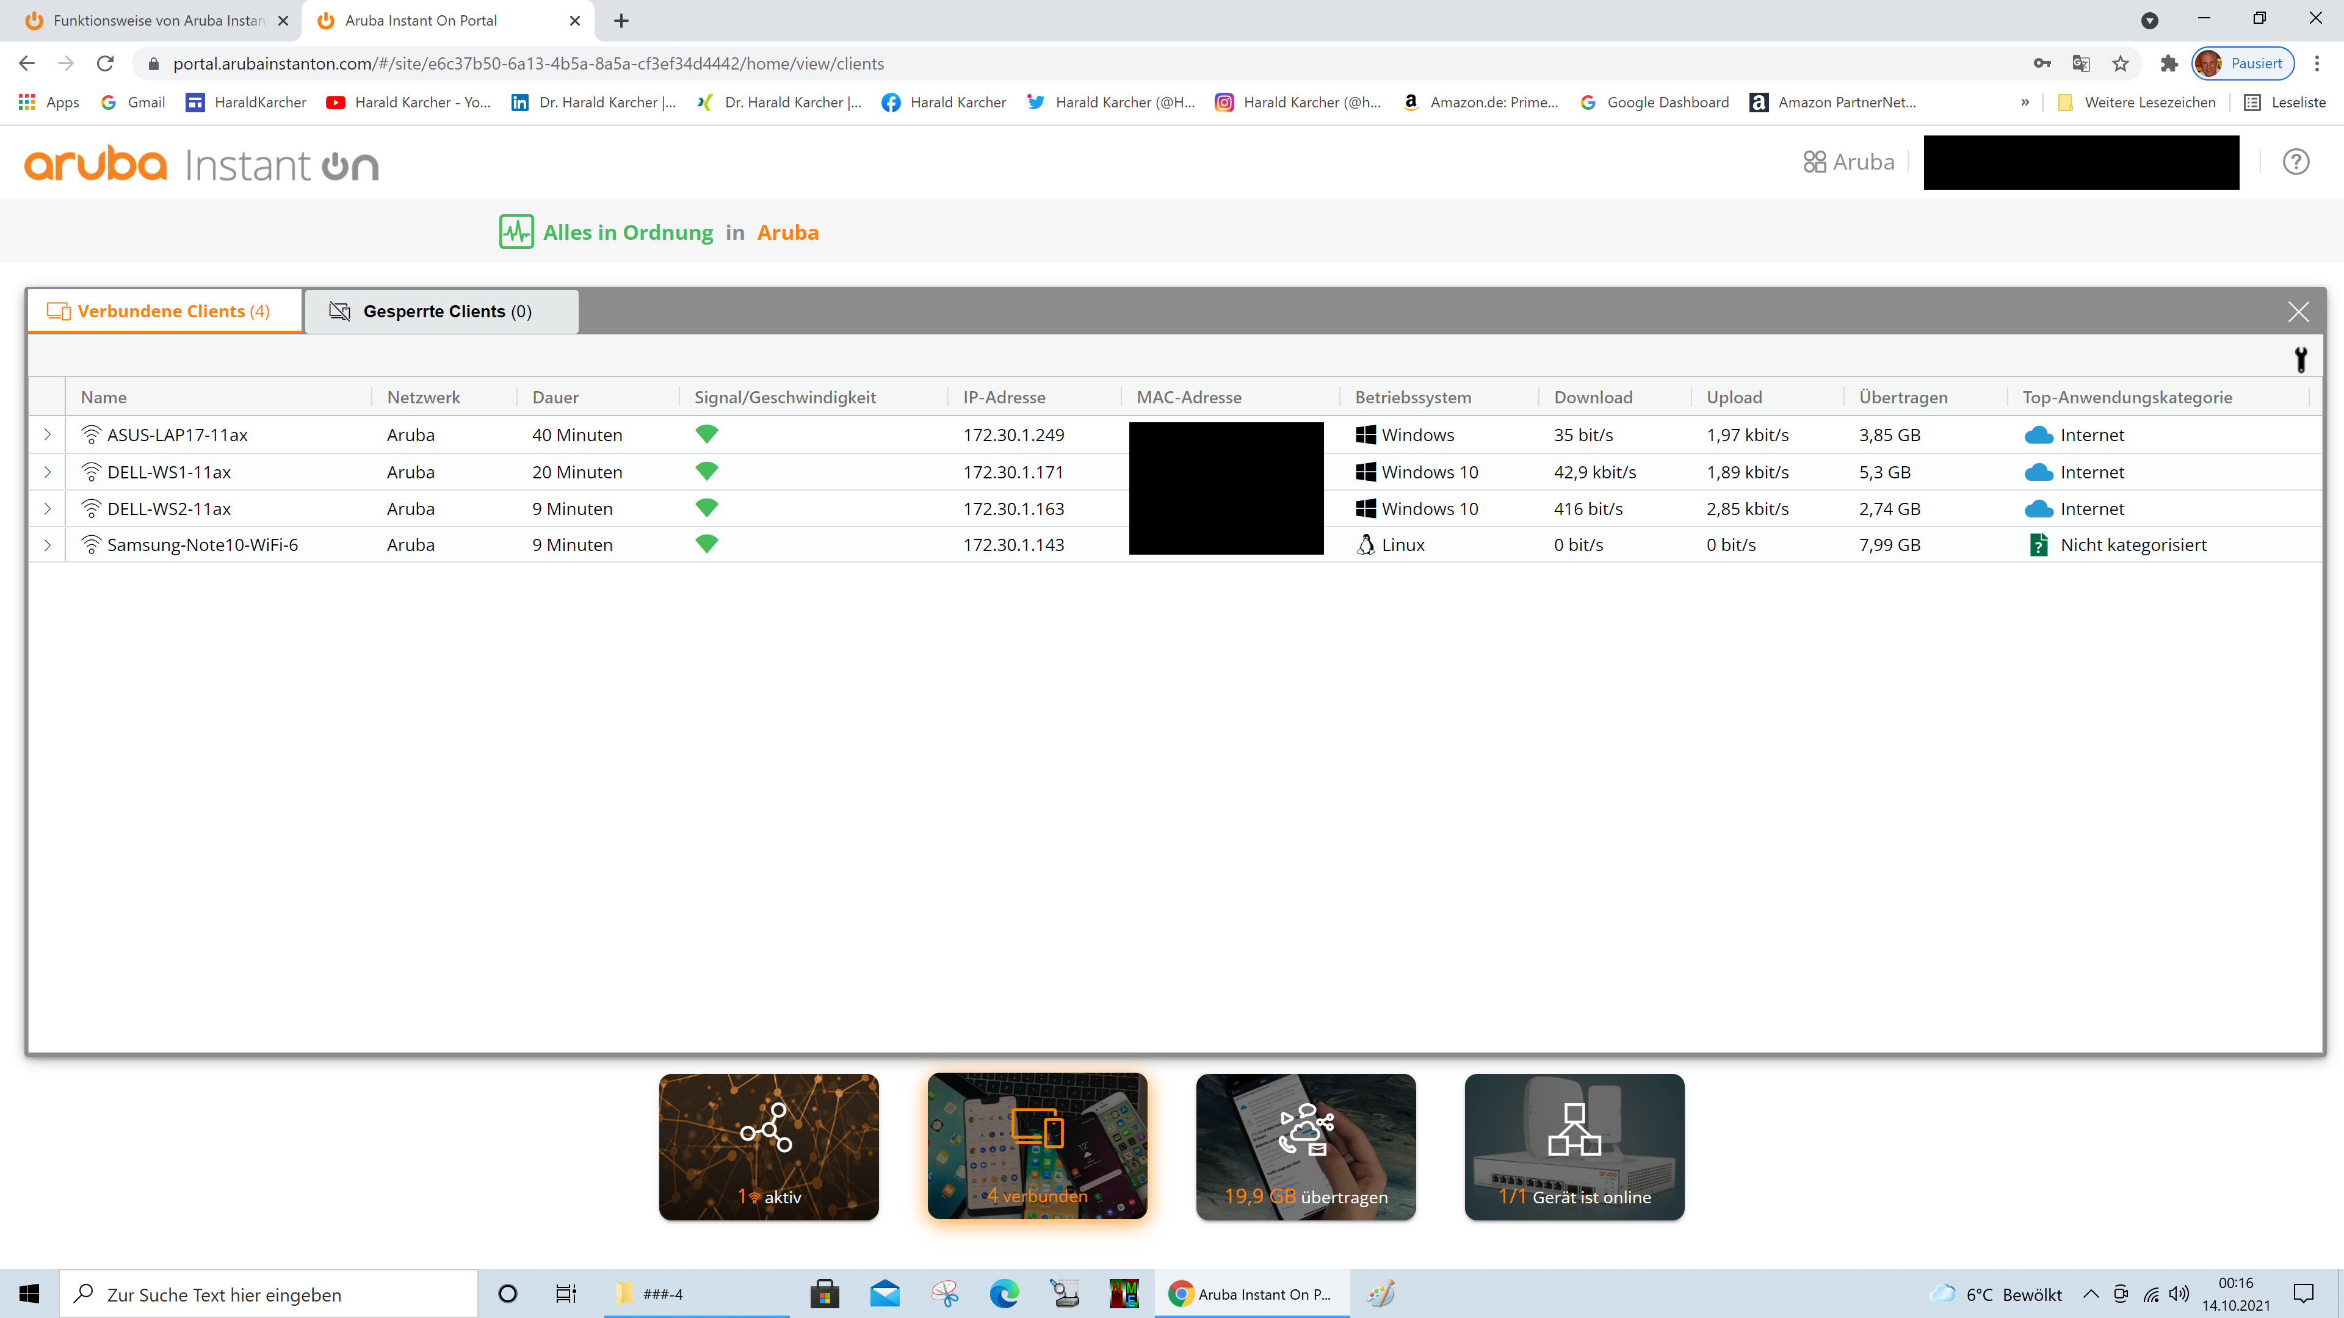Sort the table by the Download column header

(1593, 397)
